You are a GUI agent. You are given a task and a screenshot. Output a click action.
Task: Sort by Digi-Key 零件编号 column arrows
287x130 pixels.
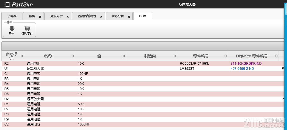276,56
